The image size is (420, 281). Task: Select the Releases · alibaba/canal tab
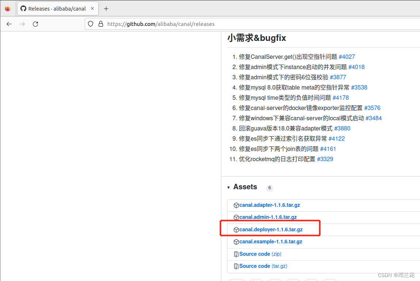pyautogui.click(x=58, y=8)
